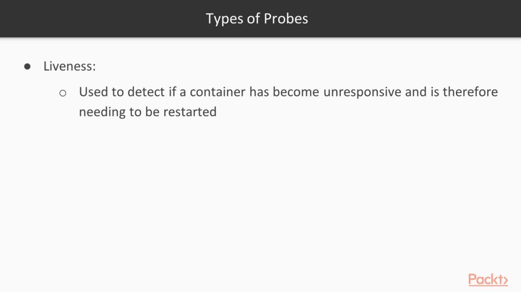Viewport: 521px width, 292px height.
Task: Click the word therefore
Action: pyautogui.click(x=470, y=92)
